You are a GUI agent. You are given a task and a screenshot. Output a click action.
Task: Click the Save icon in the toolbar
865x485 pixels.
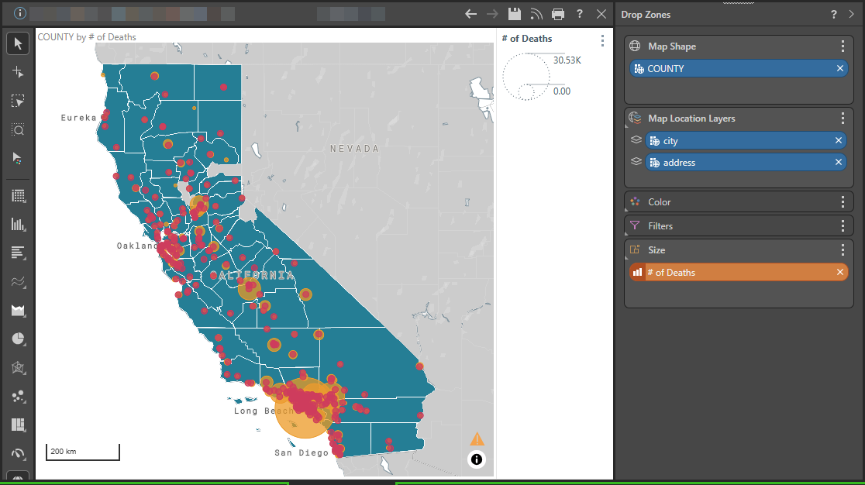514,13
